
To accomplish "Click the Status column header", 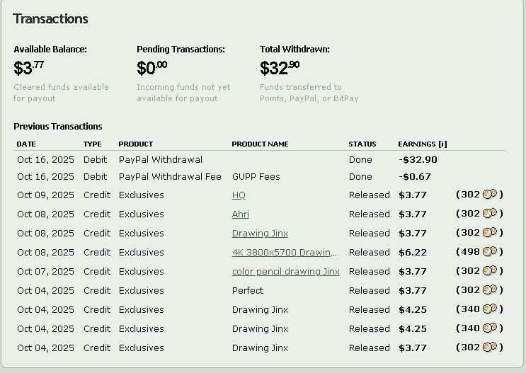I will 362,144.
